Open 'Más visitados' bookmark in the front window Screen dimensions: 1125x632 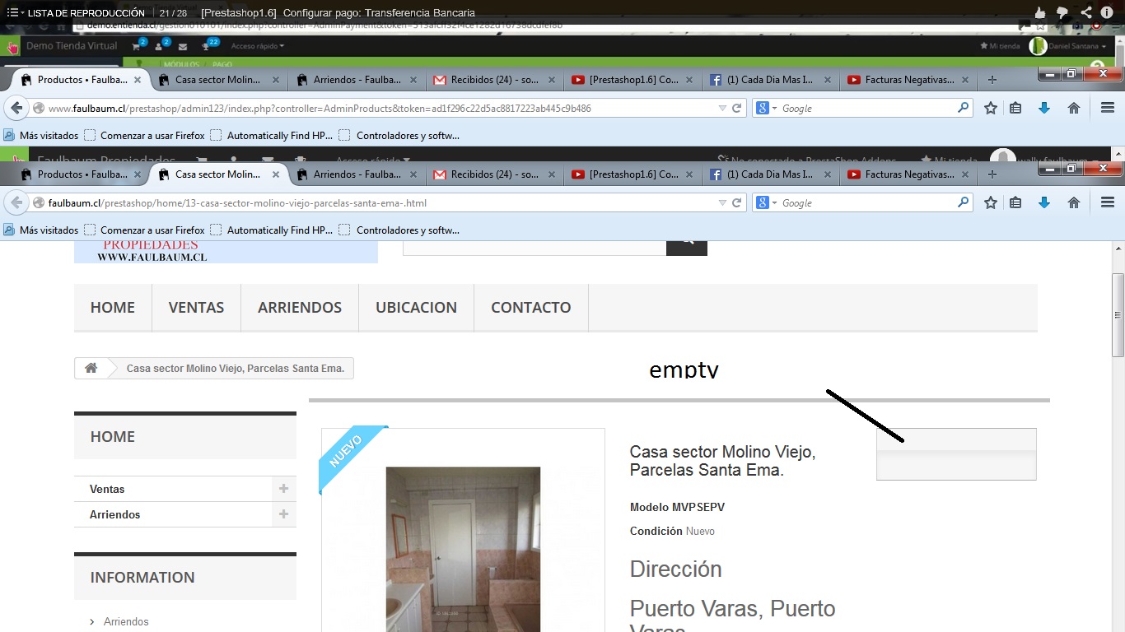click(x=41, y=230)
